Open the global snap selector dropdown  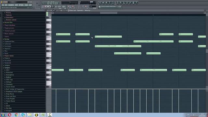pos(93,6)
